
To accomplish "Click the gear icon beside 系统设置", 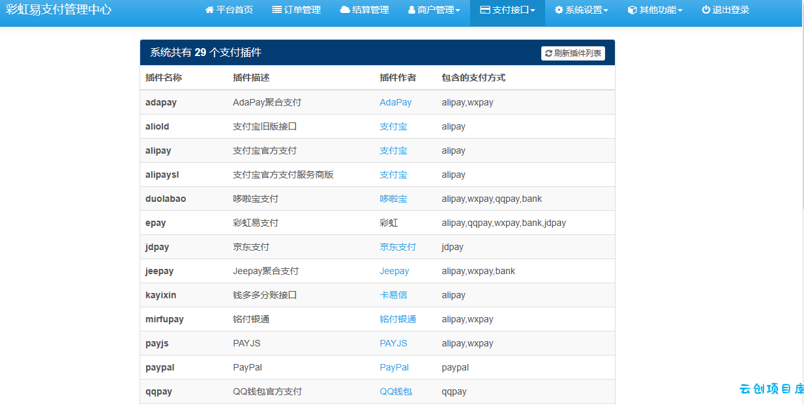I will click(x=559, y=10).
